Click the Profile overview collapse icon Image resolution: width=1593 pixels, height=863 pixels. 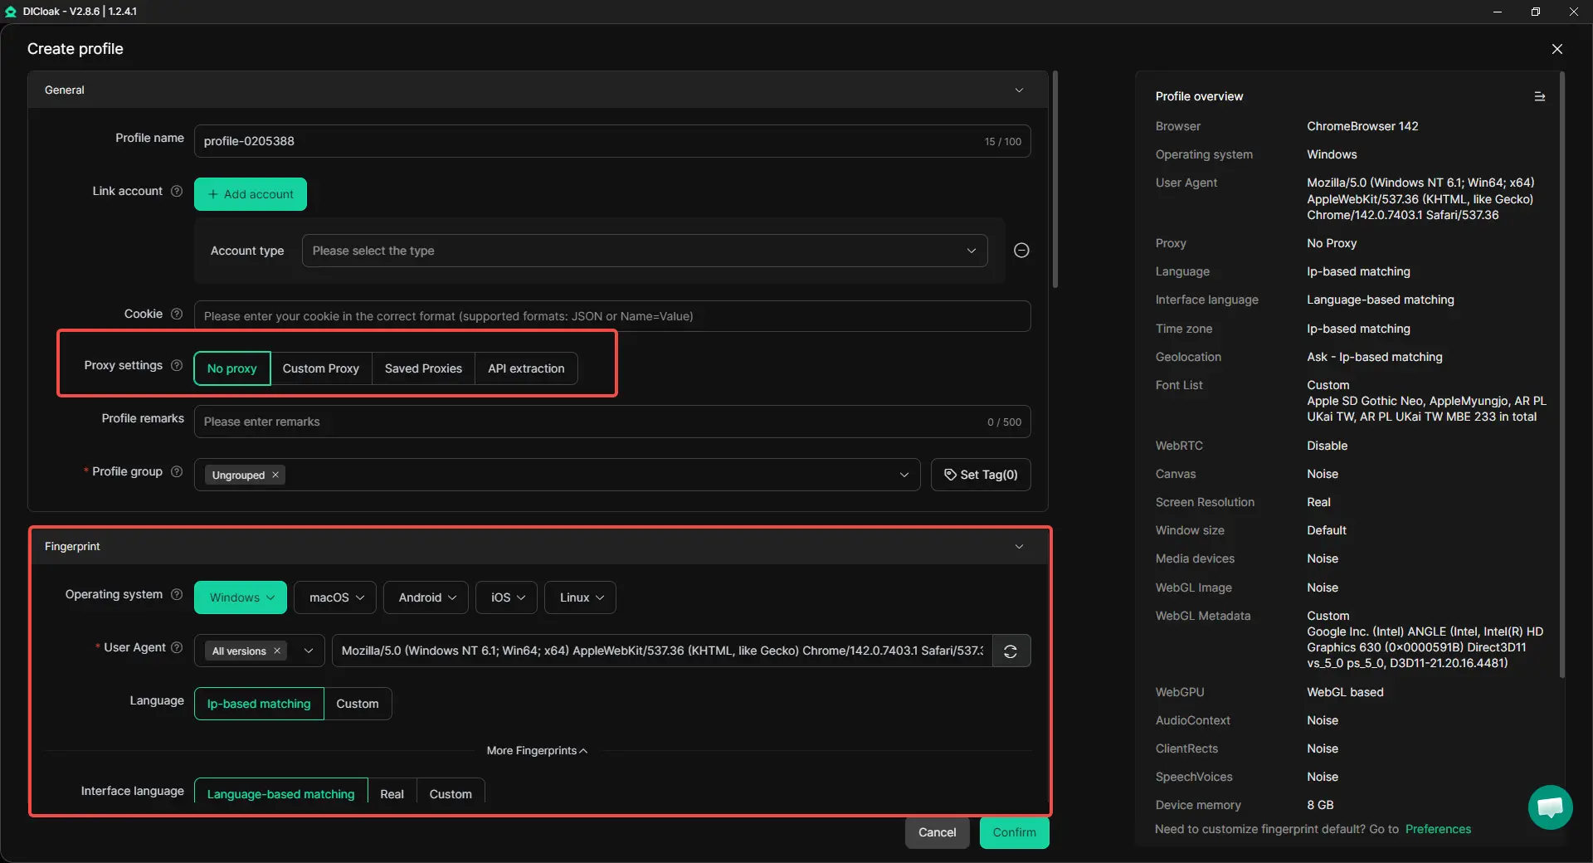pos(1539,97)
